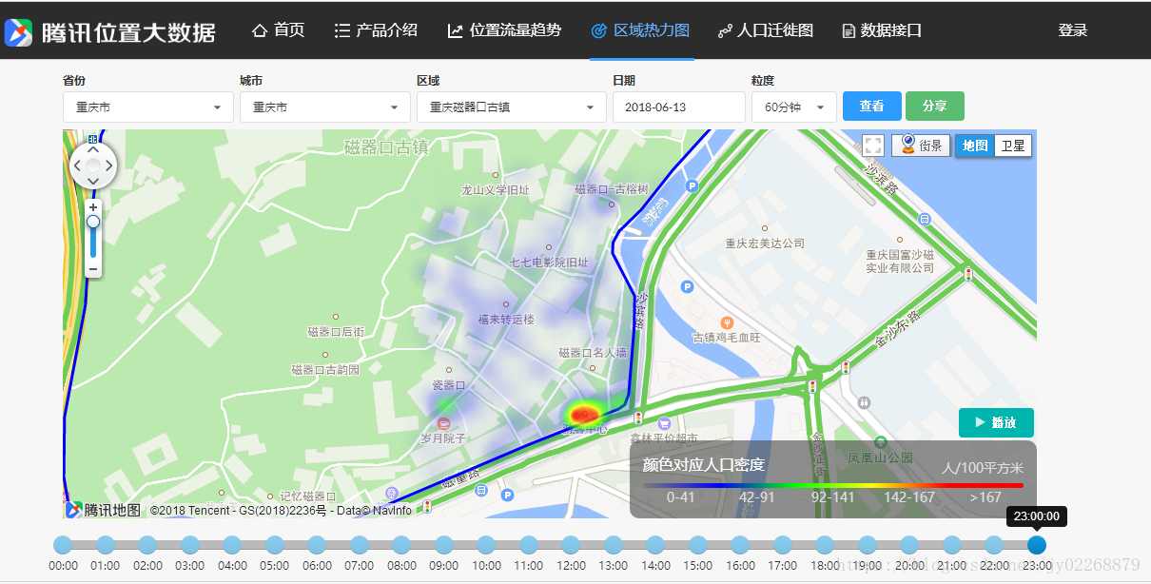
Task: Open the 区域 dropdown showing 重庆磁器口古镇
Action: pos(512,107)
